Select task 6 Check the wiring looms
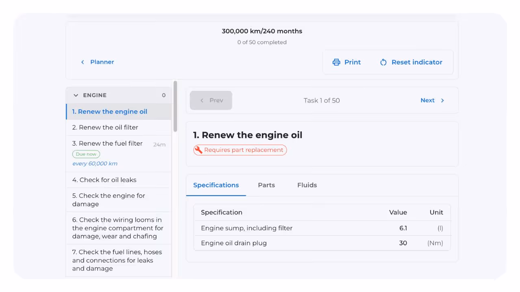Screen dimensions: 520x292 point(119,228)
